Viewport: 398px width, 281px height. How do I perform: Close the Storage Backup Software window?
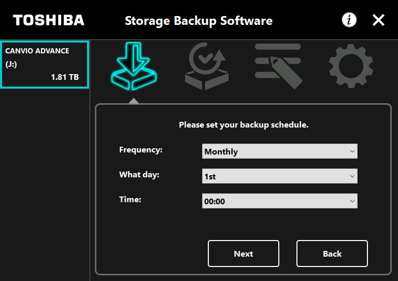click(x=378, y=20)
